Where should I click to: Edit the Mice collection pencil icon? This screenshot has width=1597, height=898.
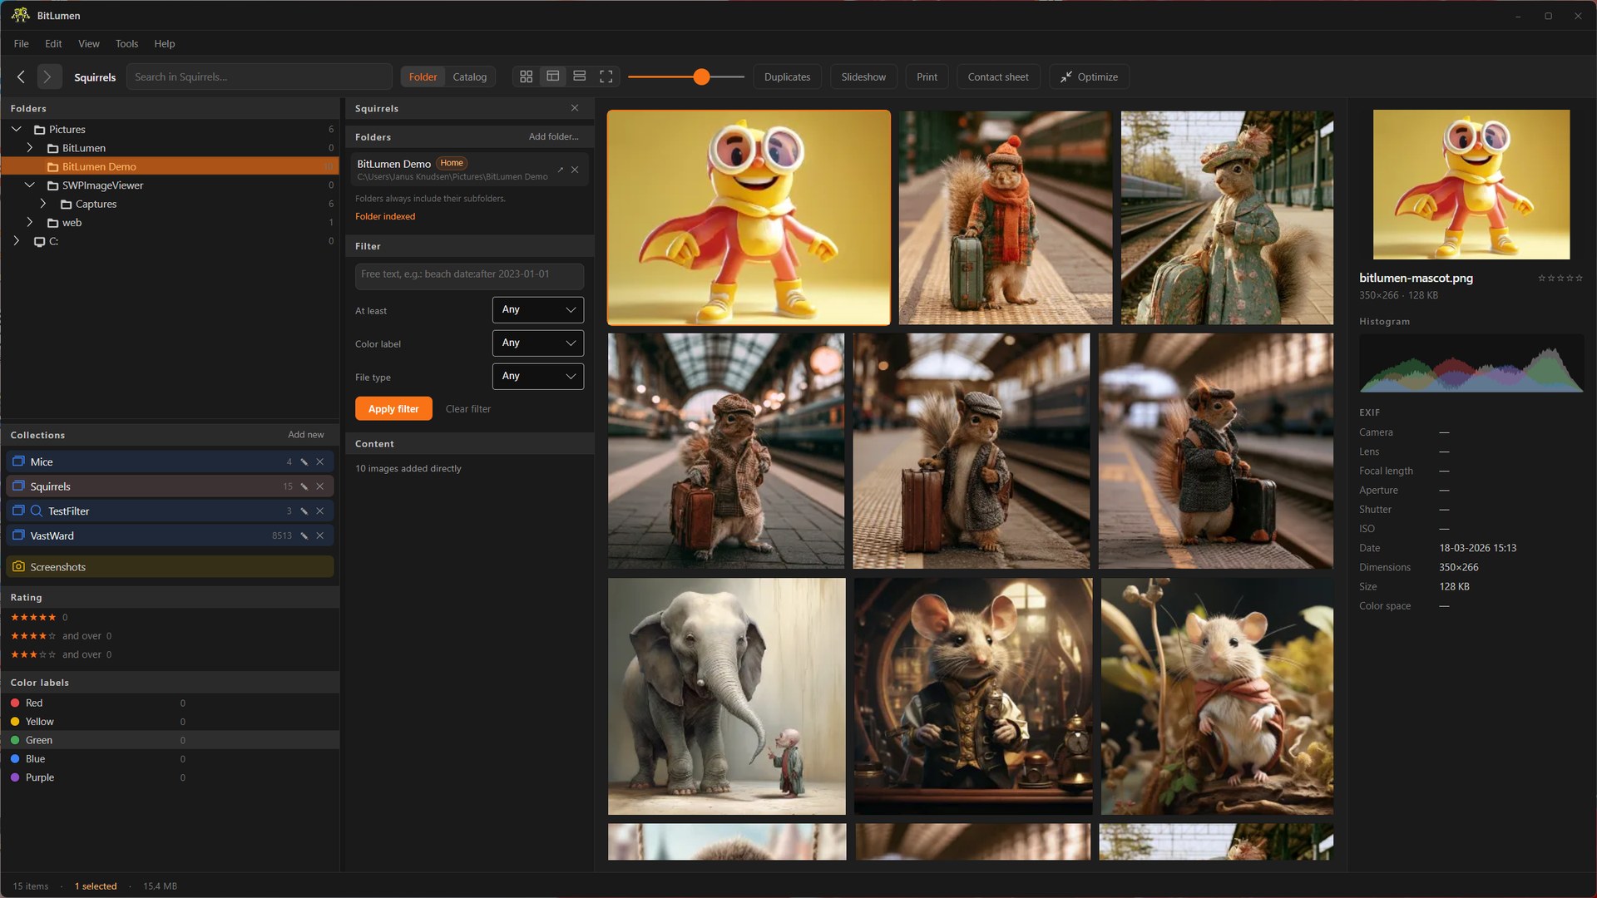tap(304, 461)
